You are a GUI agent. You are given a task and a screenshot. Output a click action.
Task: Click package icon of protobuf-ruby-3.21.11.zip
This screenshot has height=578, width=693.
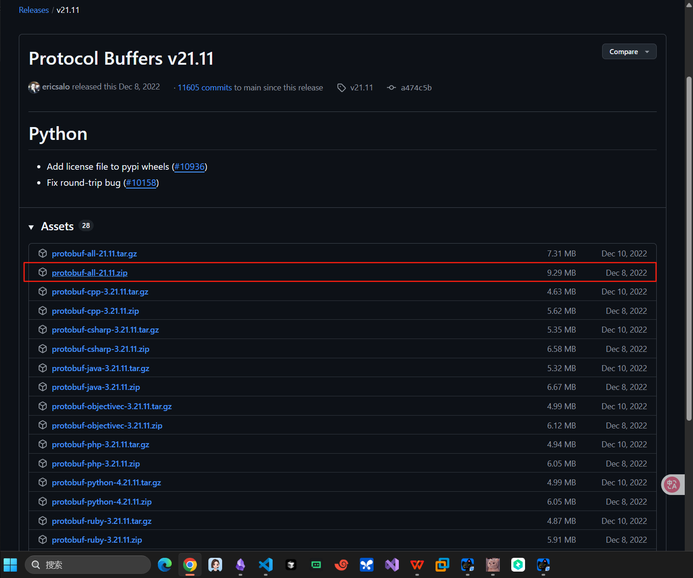43,539
